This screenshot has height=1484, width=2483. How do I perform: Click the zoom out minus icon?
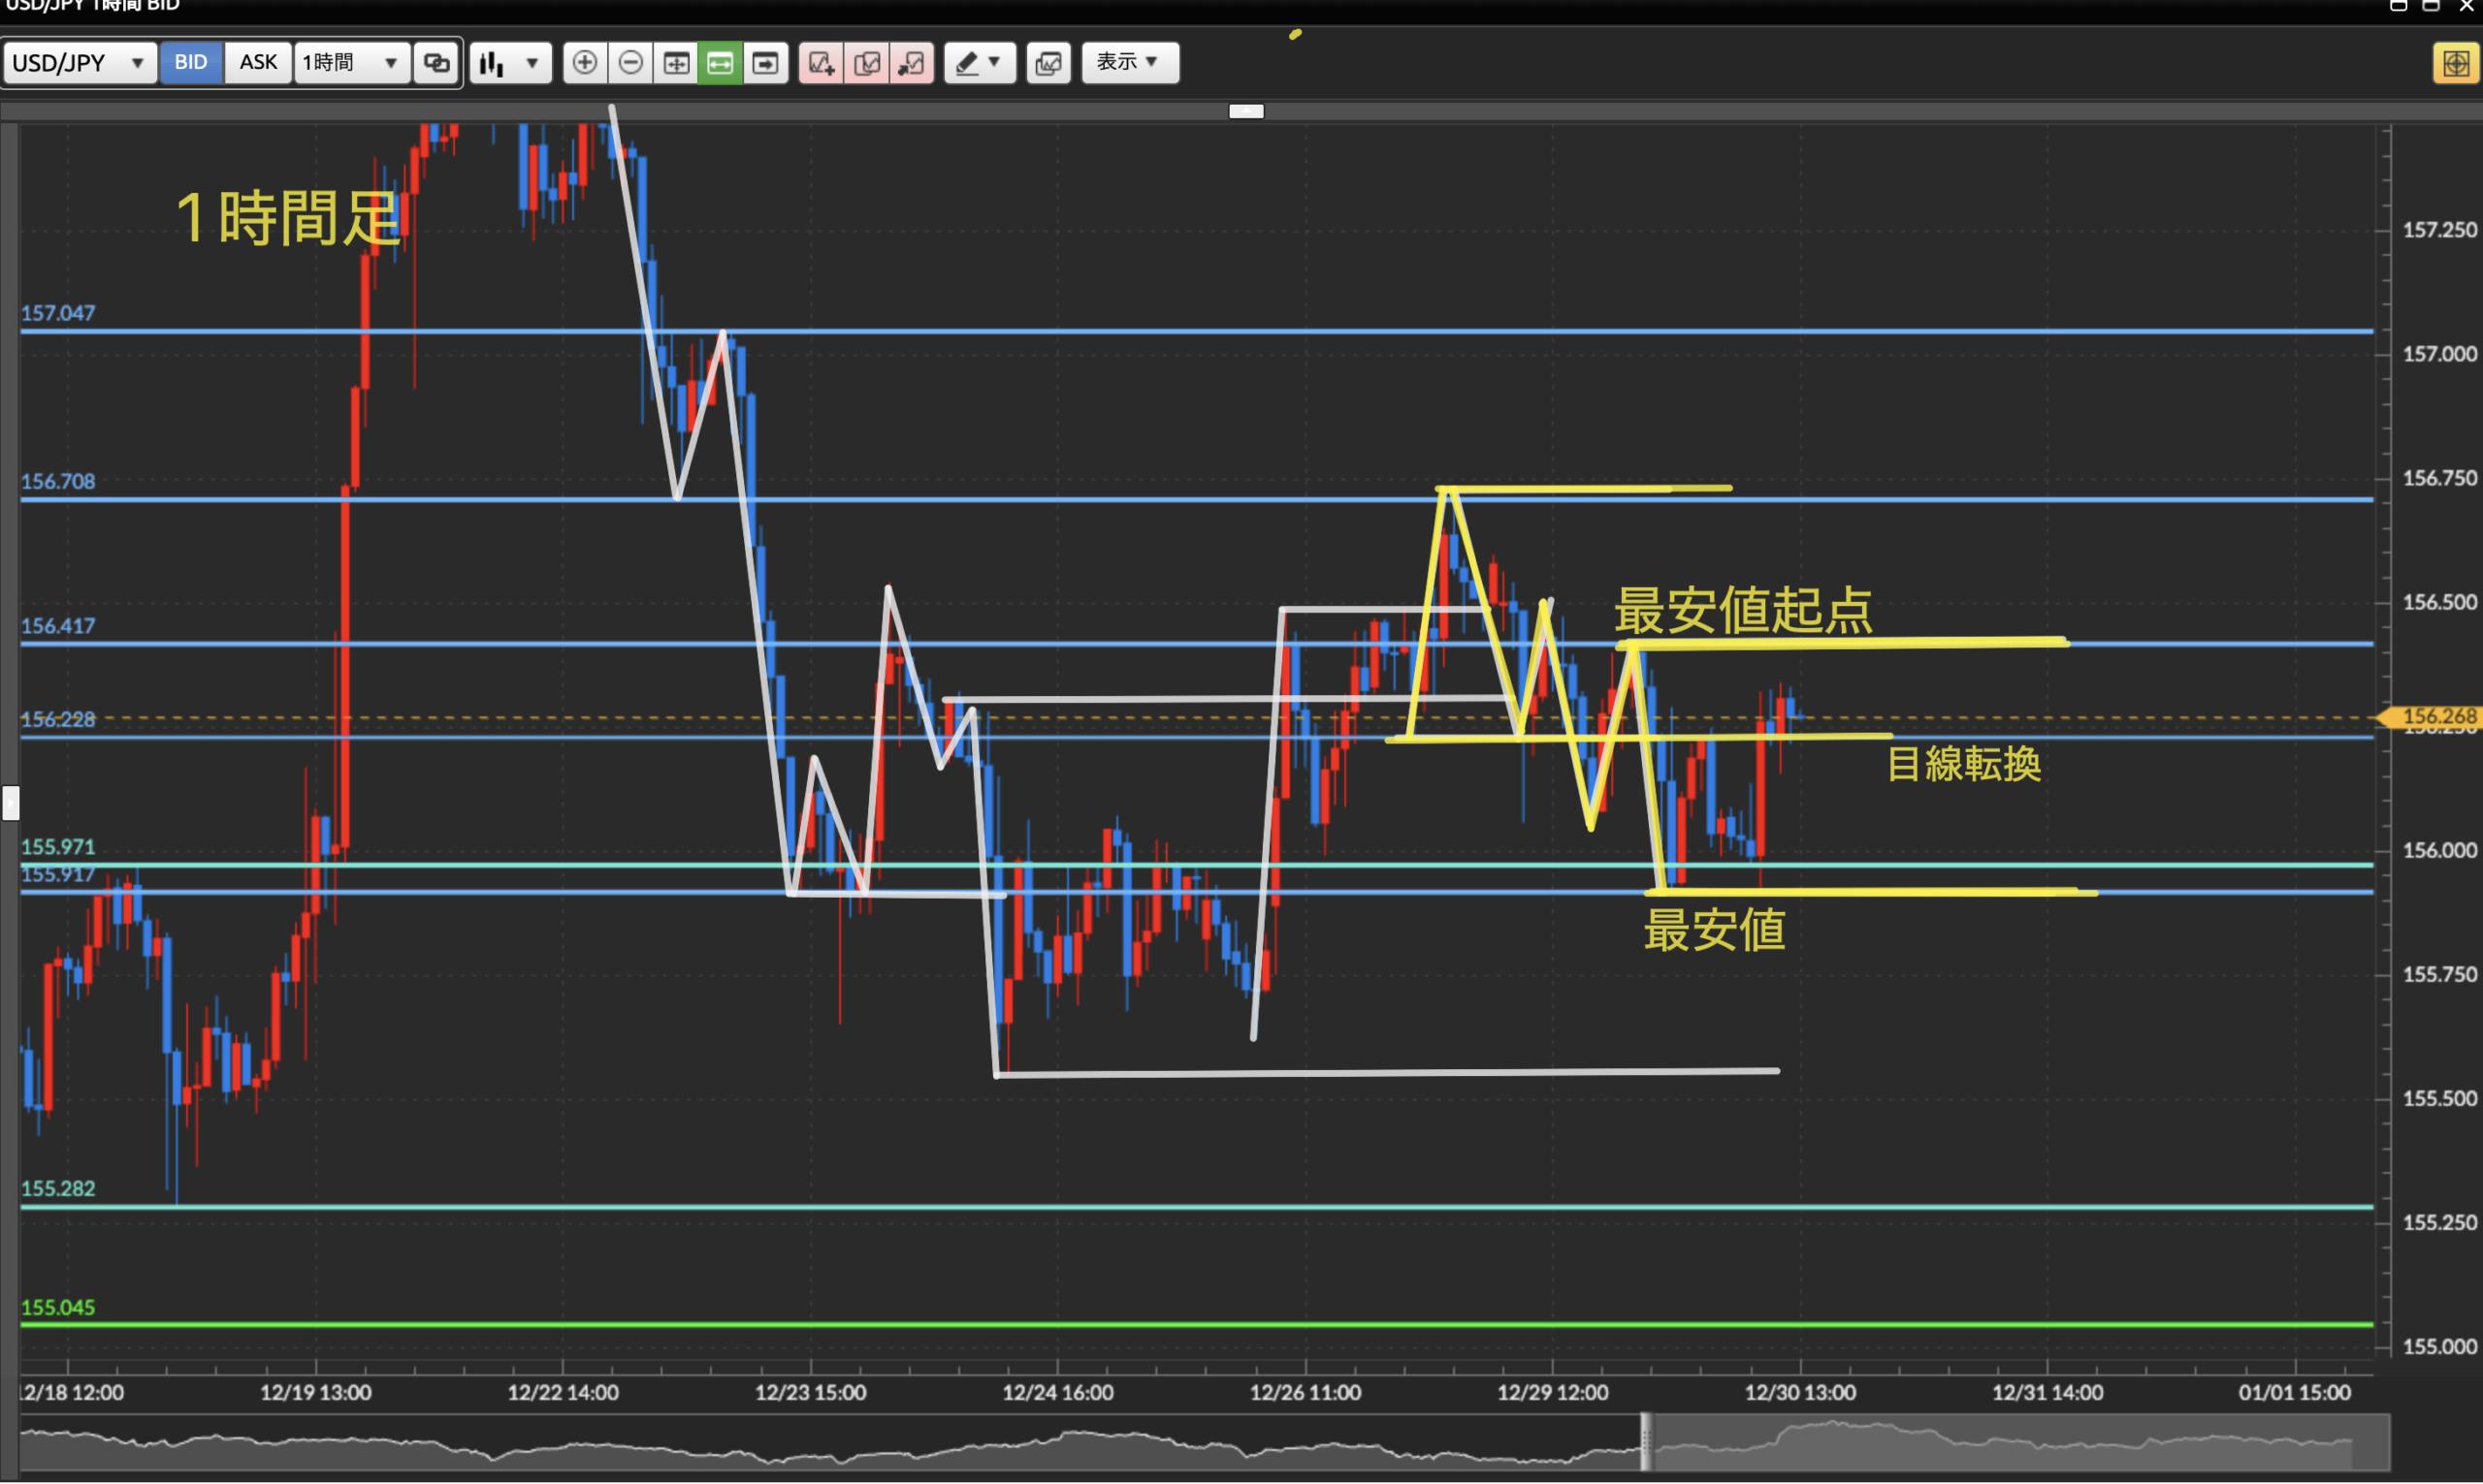630,63
